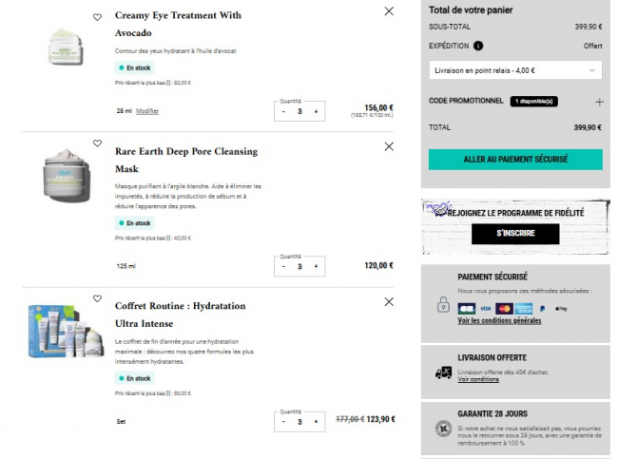
Task: Open Voir conditions delivery link
Action: [x=478, y=380]
